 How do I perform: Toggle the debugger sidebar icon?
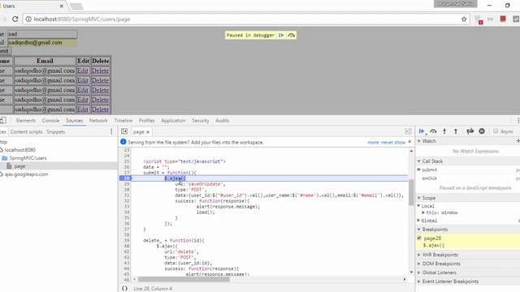coord(408,131)
